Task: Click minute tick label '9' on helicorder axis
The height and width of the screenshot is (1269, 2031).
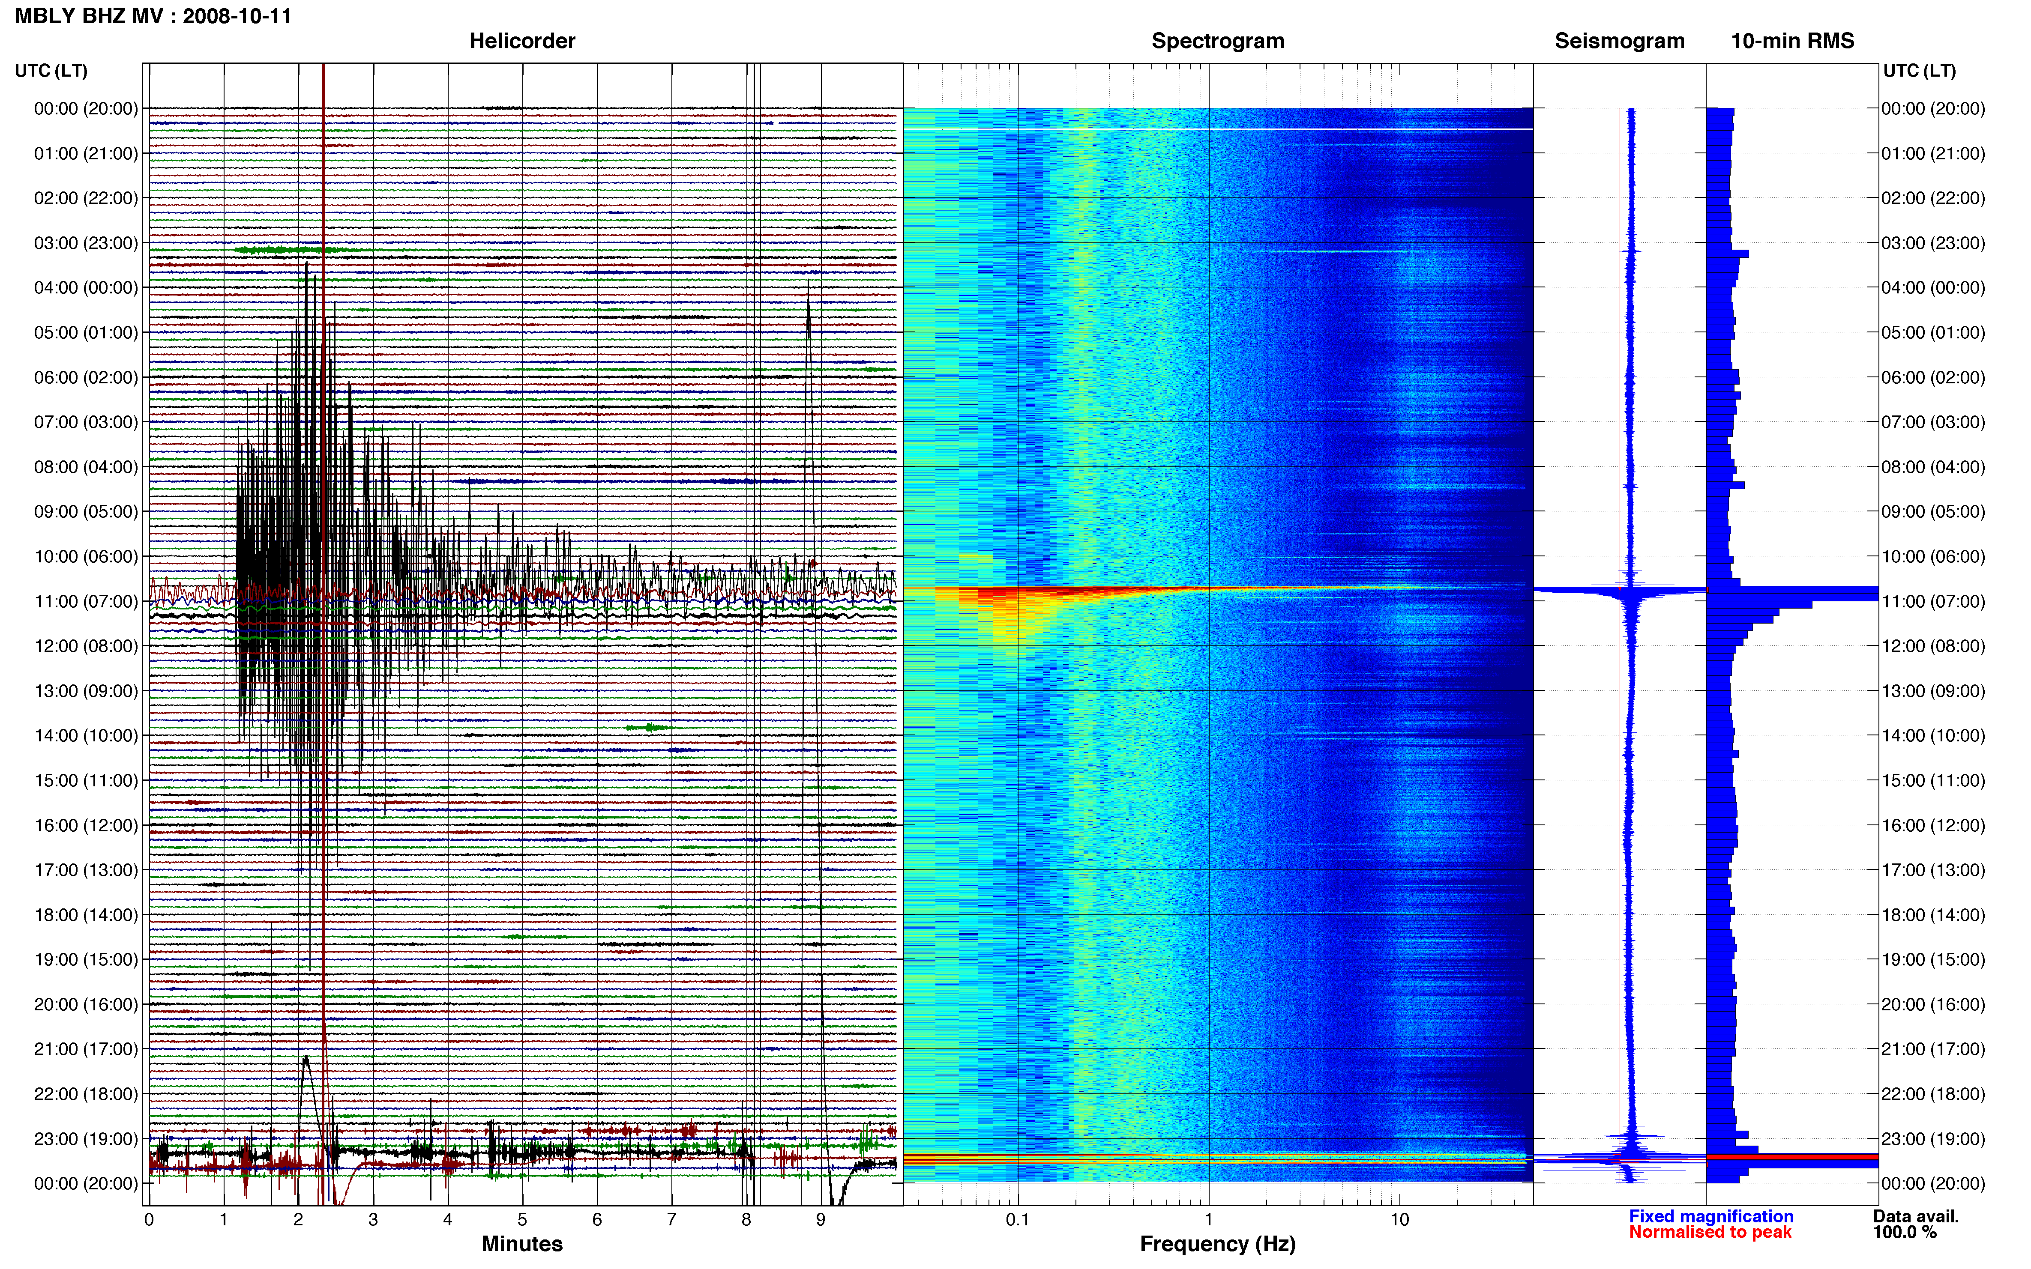Action: tap(821, 1220)
